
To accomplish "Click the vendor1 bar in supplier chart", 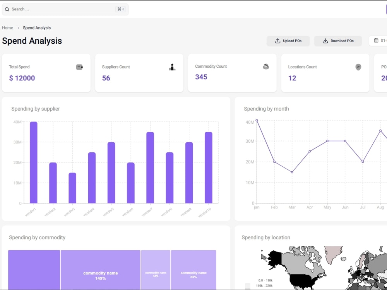I will pyautogui.click(x=34, y=162).
